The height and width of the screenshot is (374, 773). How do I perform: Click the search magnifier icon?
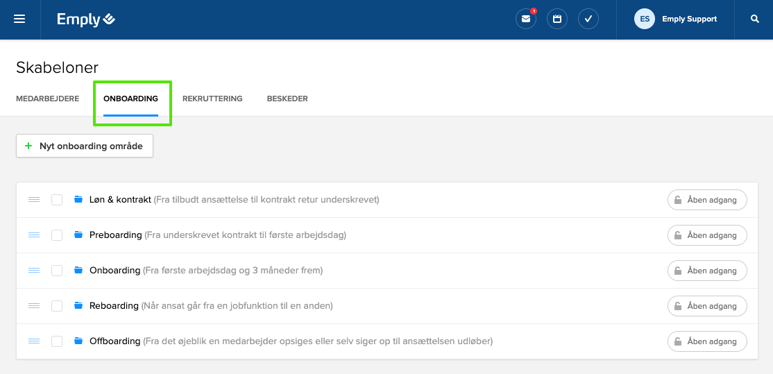[x=755, y=19]
